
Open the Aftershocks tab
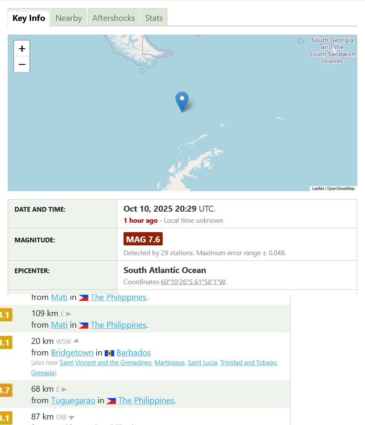point(114,18)
